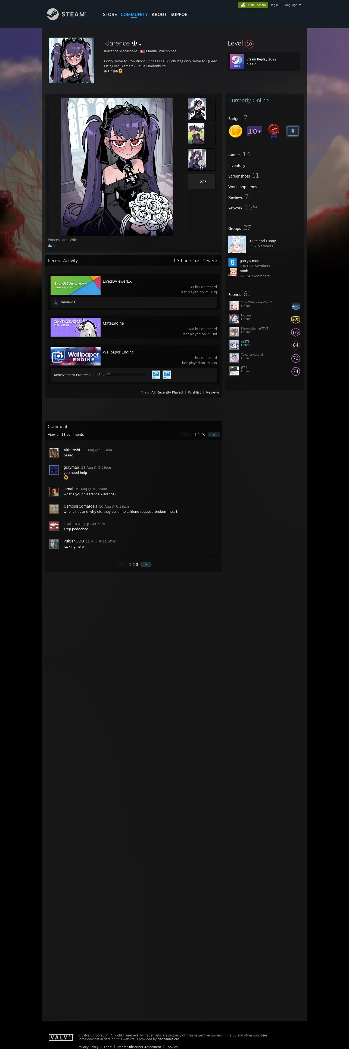This screenshot has width=349, height=1049.
Task: Click grayman commenter avatar
Action: point(54,470)
